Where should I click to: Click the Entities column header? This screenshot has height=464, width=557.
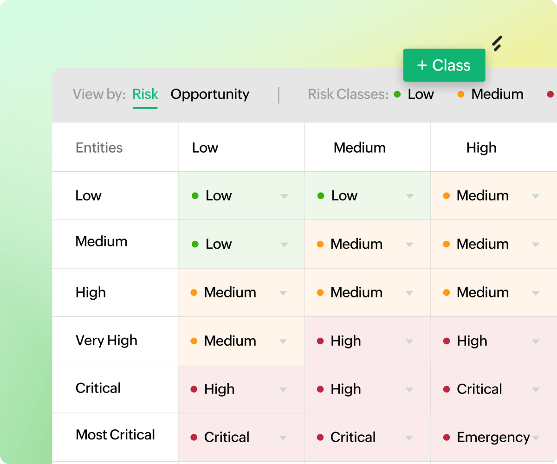(99, 147)
